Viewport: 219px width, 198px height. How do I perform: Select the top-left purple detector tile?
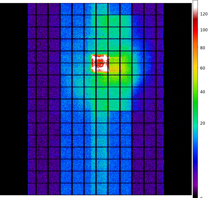(x=32, y=9)
